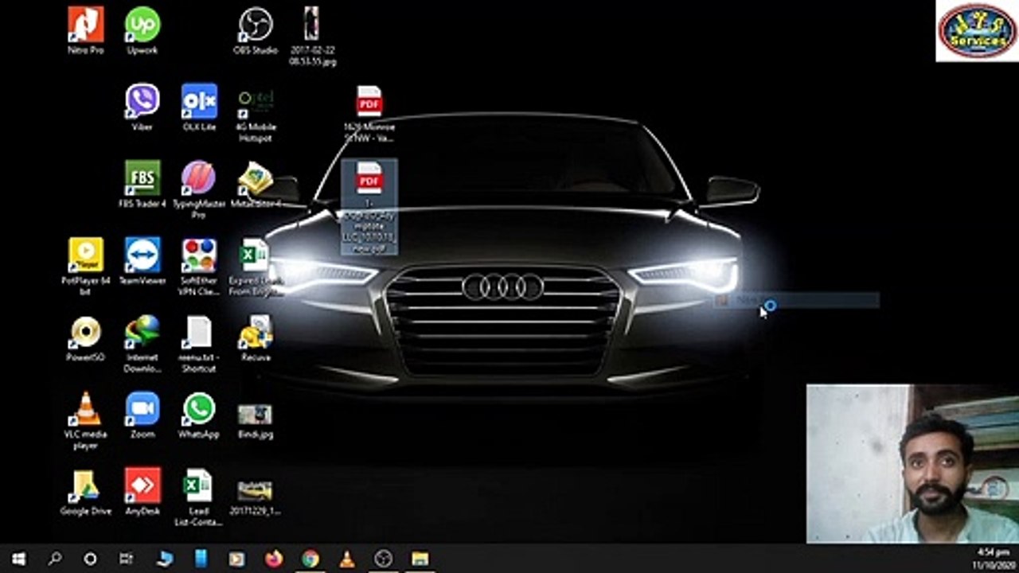This screenshot has width=1019, height=573.
Task: Open the Nitro Pro desktop shortcut
Action: pyautogui.click(x=85, y=30)
